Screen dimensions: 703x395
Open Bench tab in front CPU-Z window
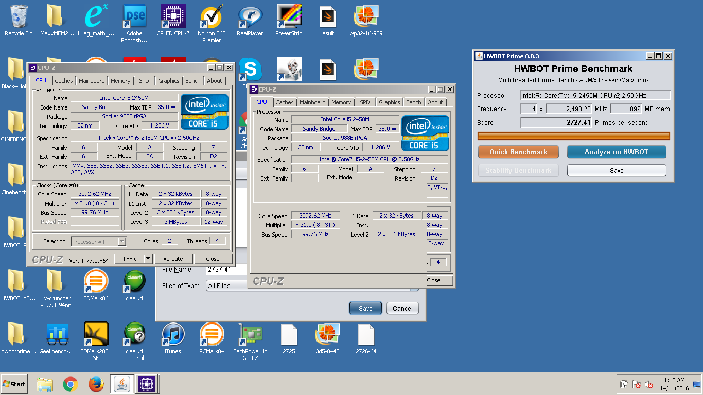(414, 102)
